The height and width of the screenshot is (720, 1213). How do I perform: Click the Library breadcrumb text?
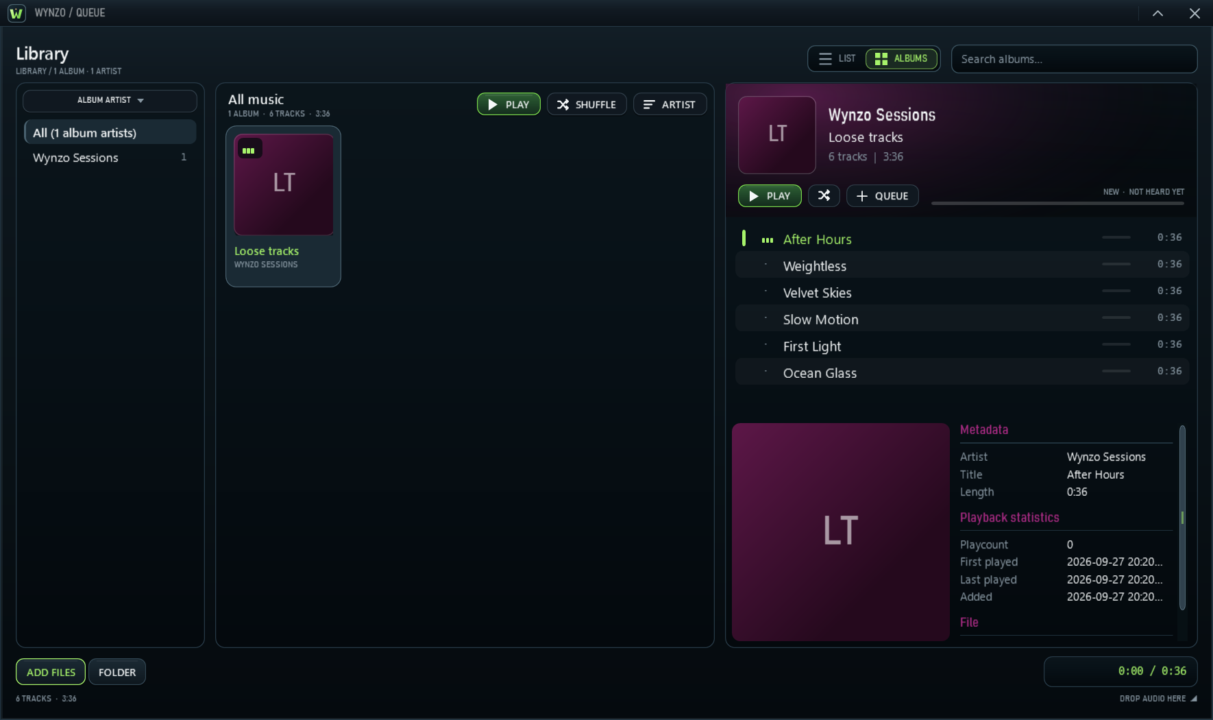pos(69,71)
